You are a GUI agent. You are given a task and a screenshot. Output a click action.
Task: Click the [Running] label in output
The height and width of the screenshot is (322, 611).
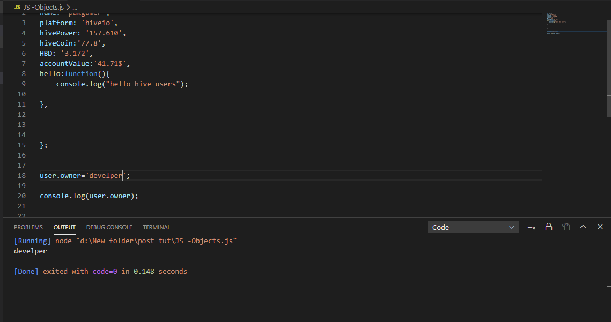32,241
